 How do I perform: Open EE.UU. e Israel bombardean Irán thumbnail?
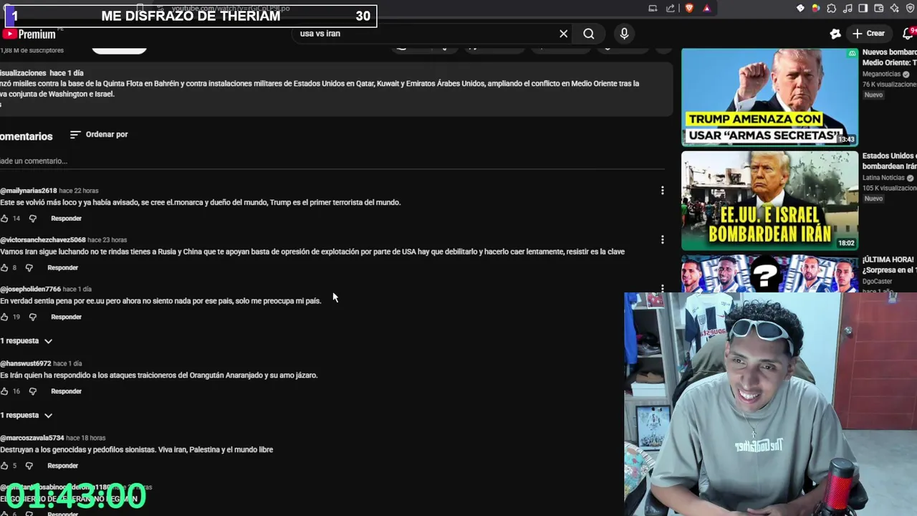pos(769,201)
